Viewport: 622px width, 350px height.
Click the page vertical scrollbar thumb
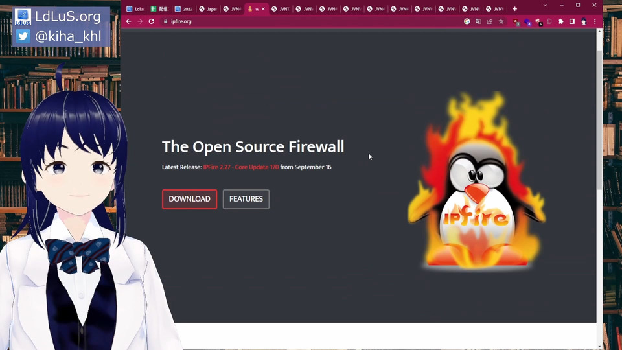pyautogui.click(x=599, y=119)
